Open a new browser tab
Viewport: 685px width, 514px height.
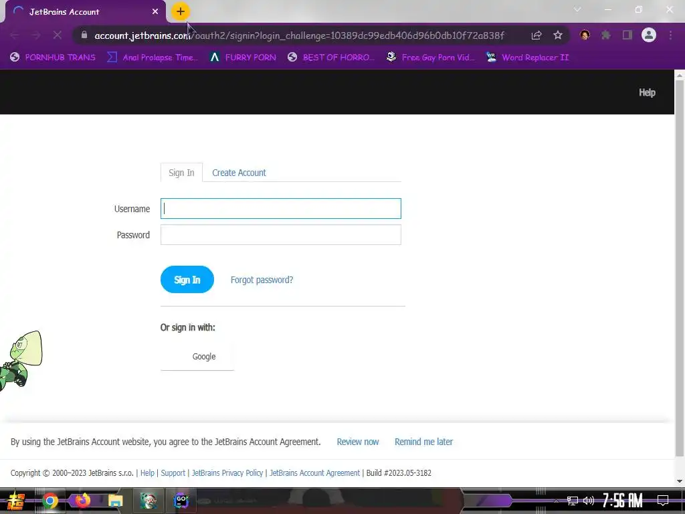pos(181,12)
